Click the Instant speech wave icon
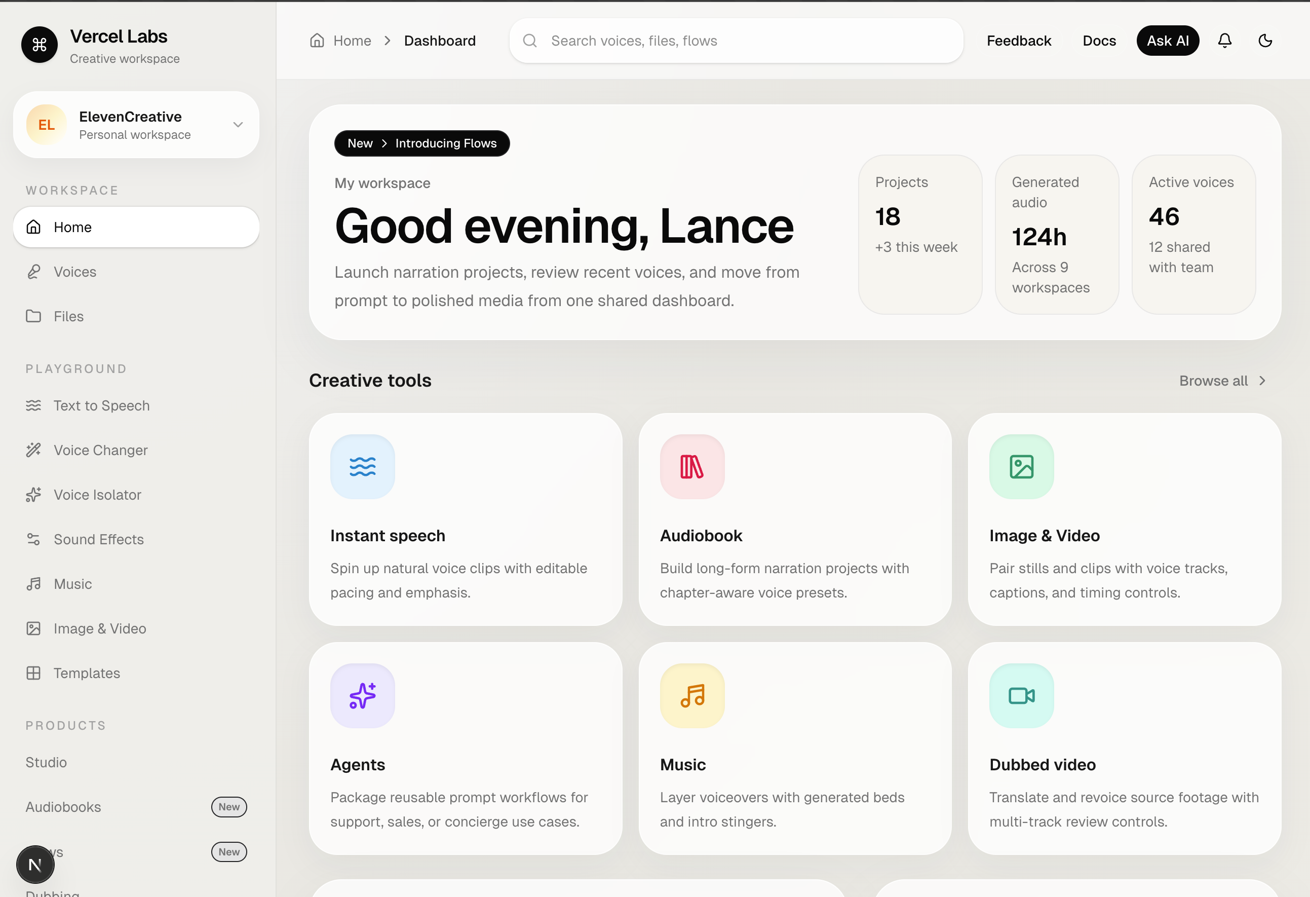This screenshot has height=897, width=1310. point(362,467)
